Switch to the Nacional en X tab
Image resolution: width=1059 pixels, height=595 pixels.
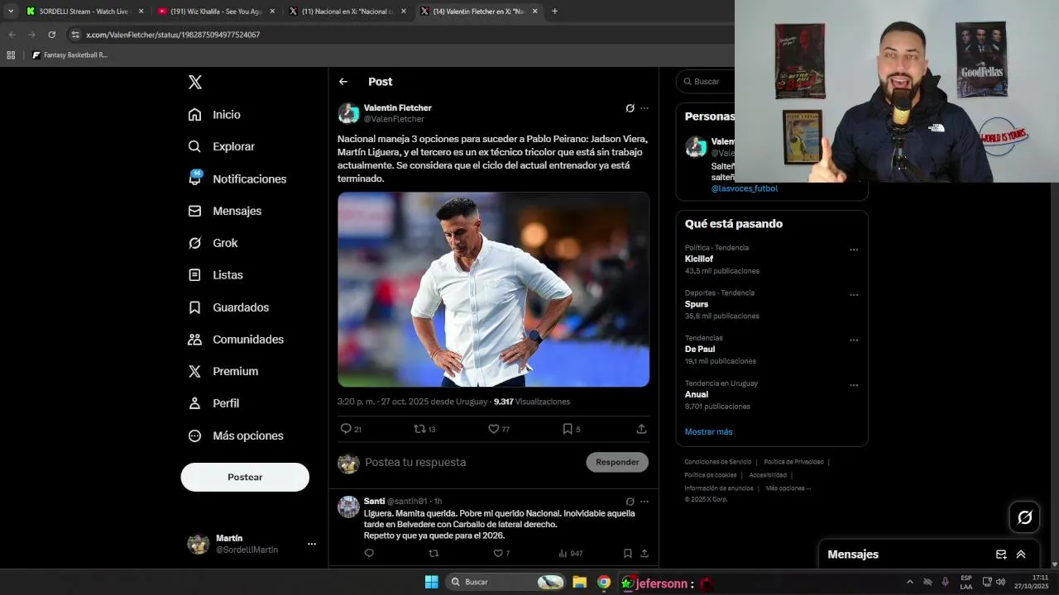click(x=347, y=12)
